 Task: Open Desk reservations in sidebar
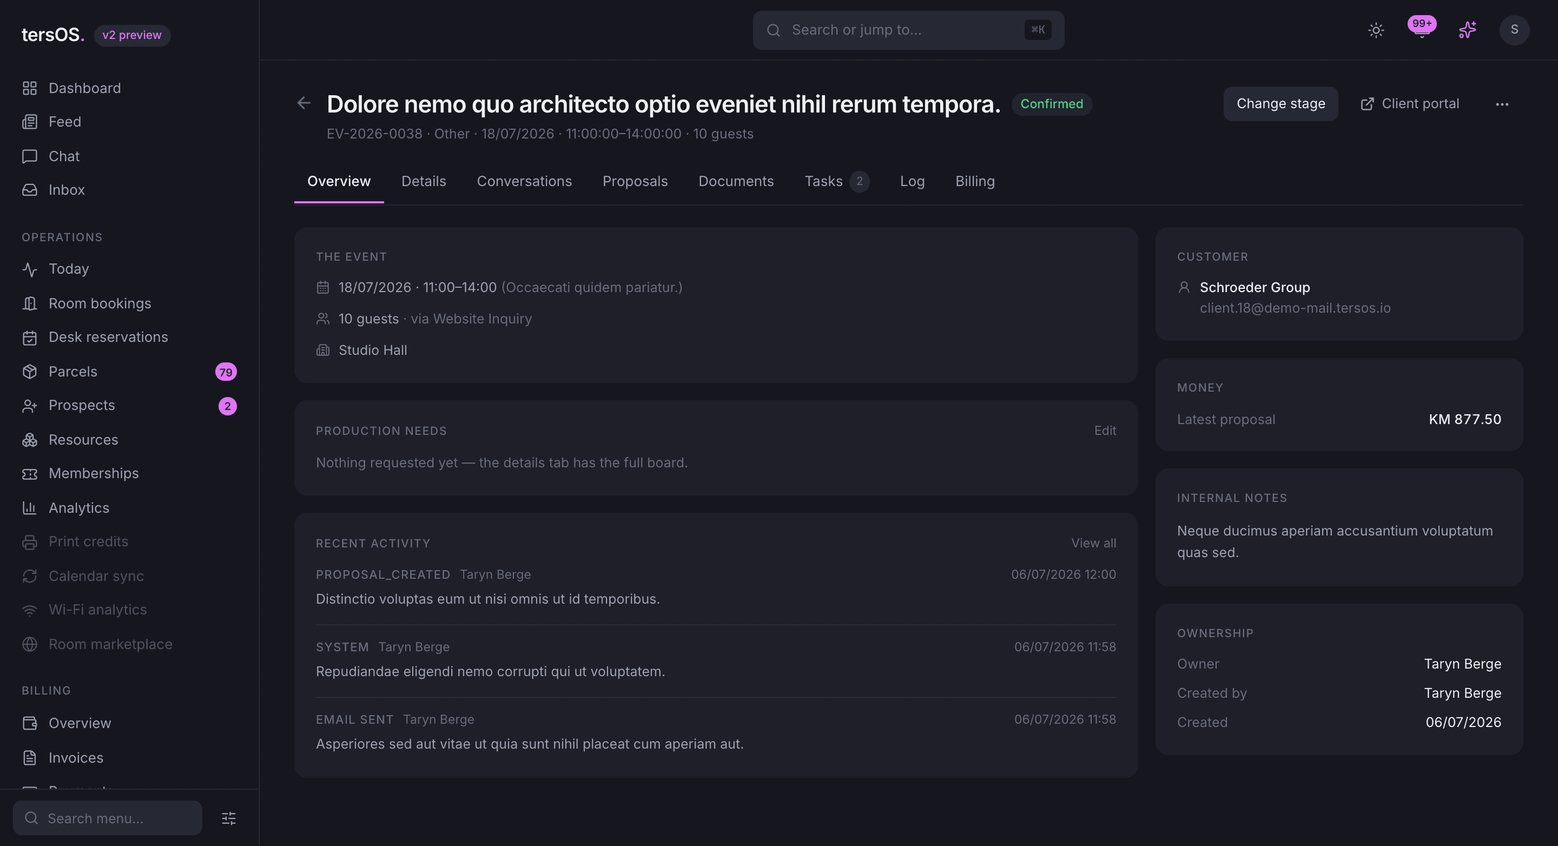click(x=129, y=338)
